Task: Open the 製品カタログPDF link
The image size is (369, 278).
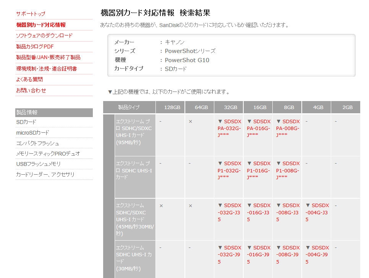Action: [x=35, y=47]
